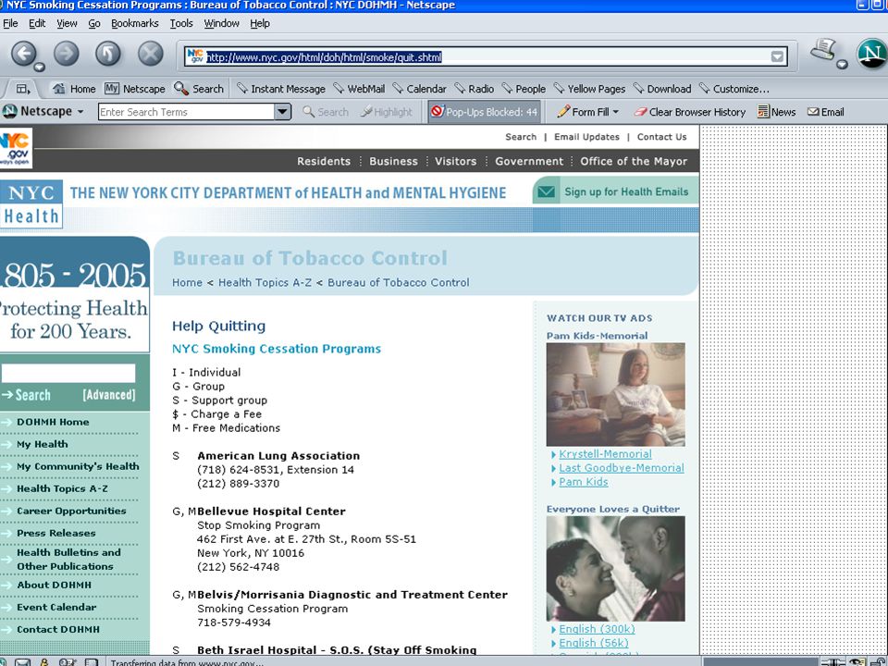The height and width of the screenshot is (666, 888).
Task: Open the Window menu
Action: tap(221, 23)
